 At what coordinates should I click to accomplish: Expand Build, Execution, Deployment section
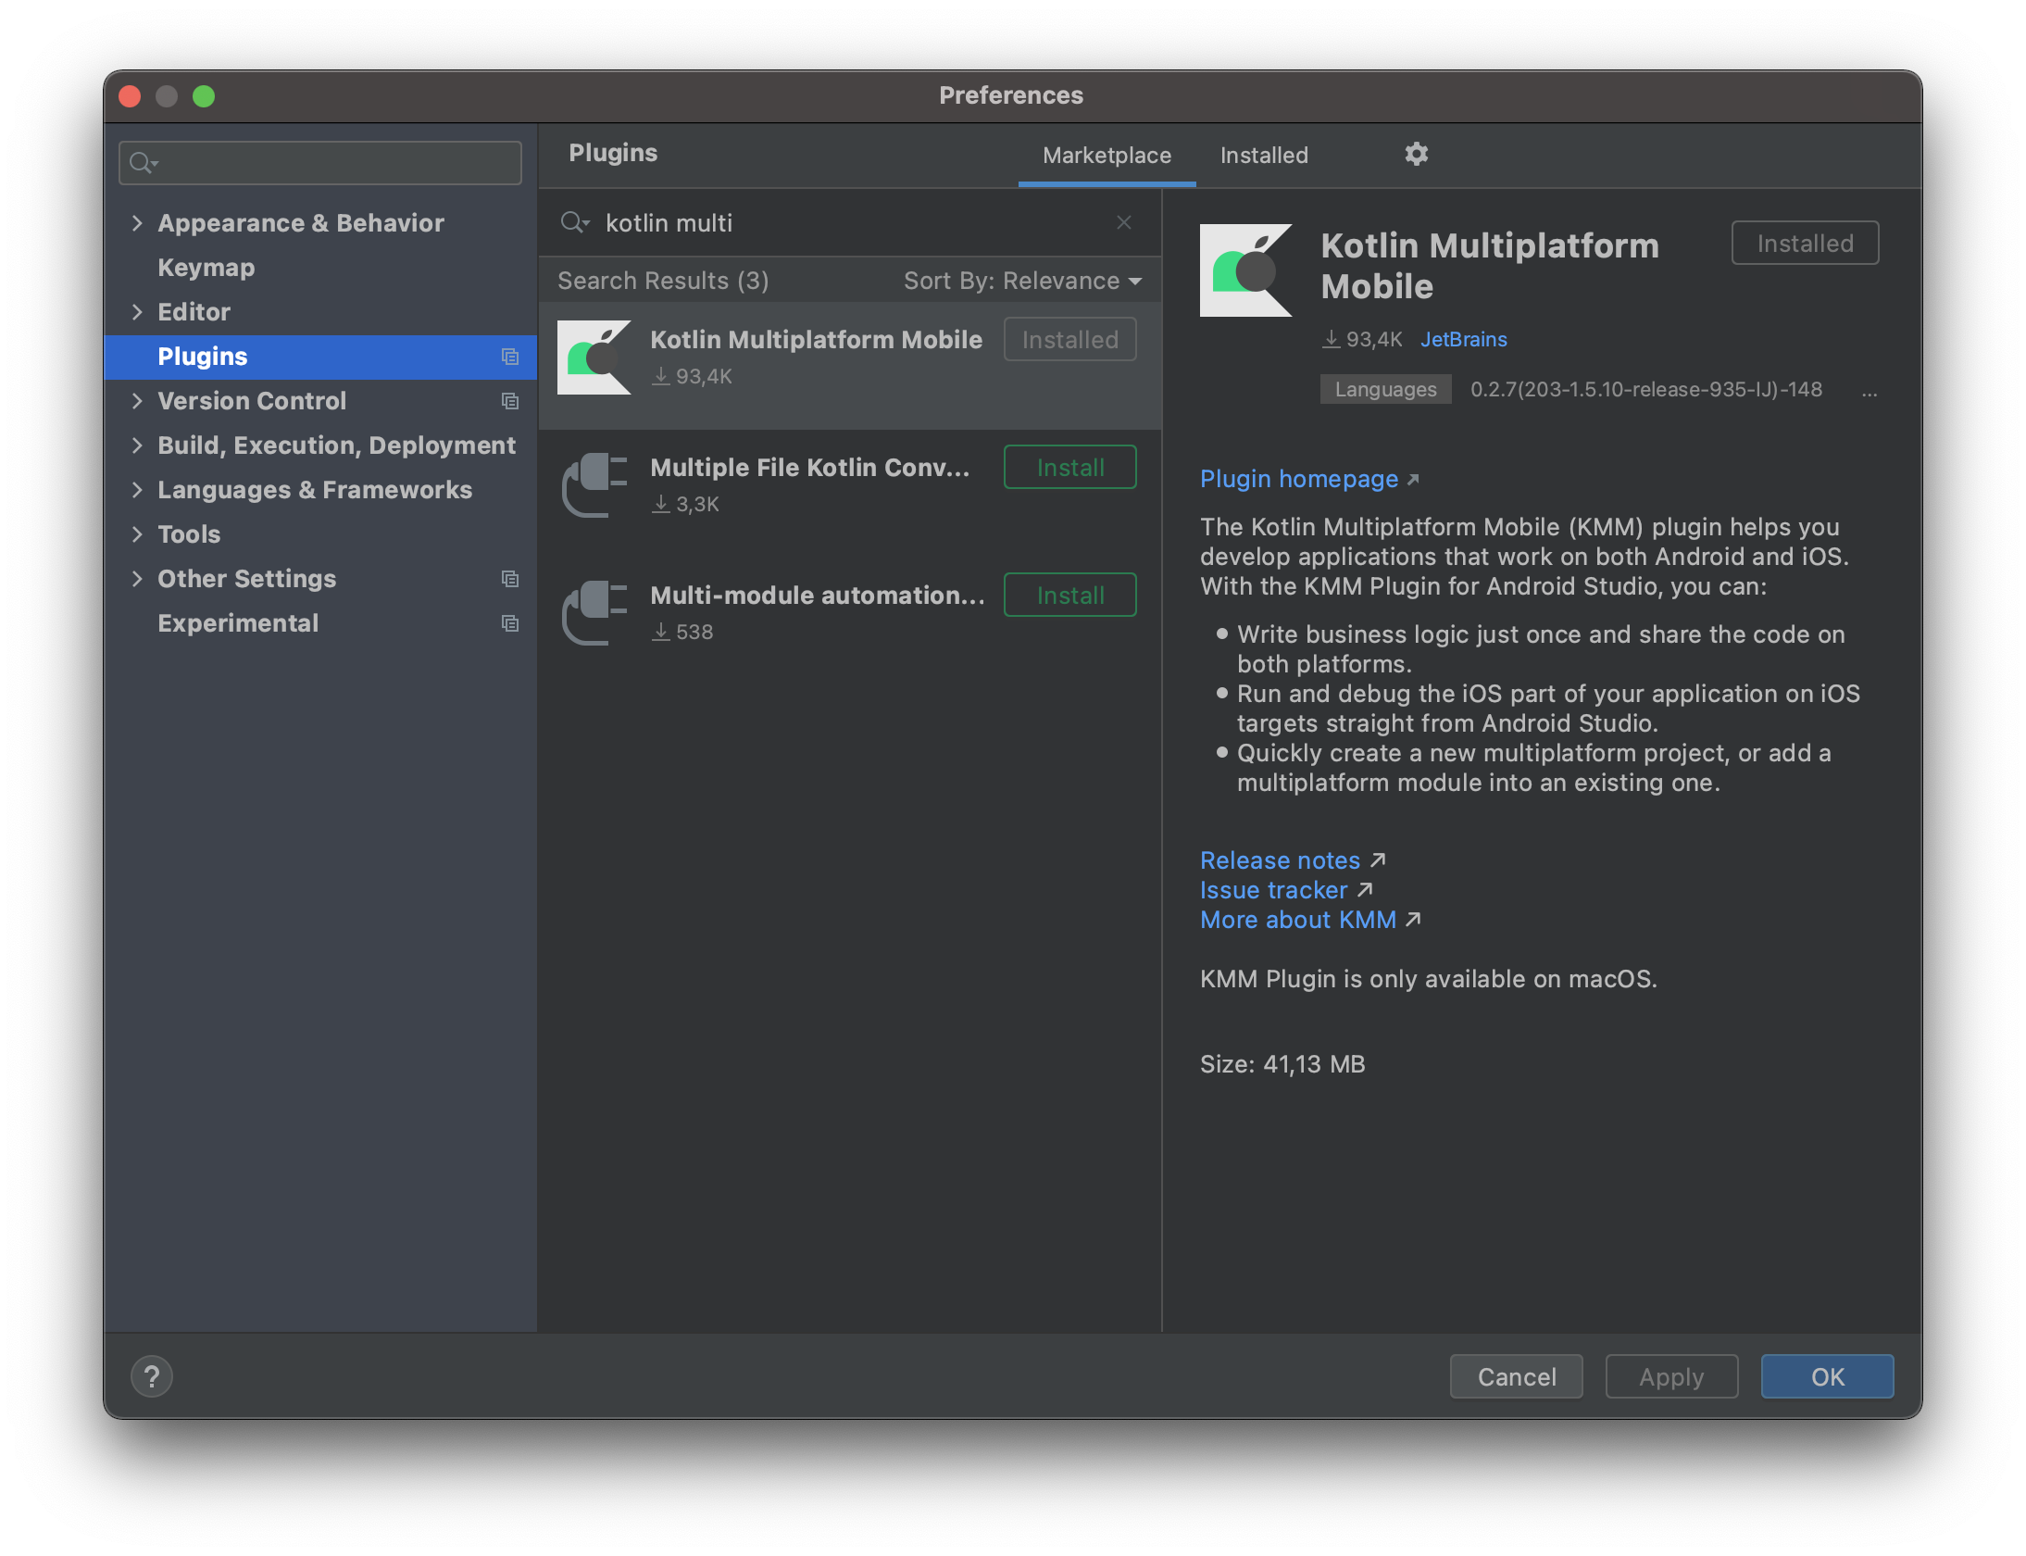(x=137, y=445)
